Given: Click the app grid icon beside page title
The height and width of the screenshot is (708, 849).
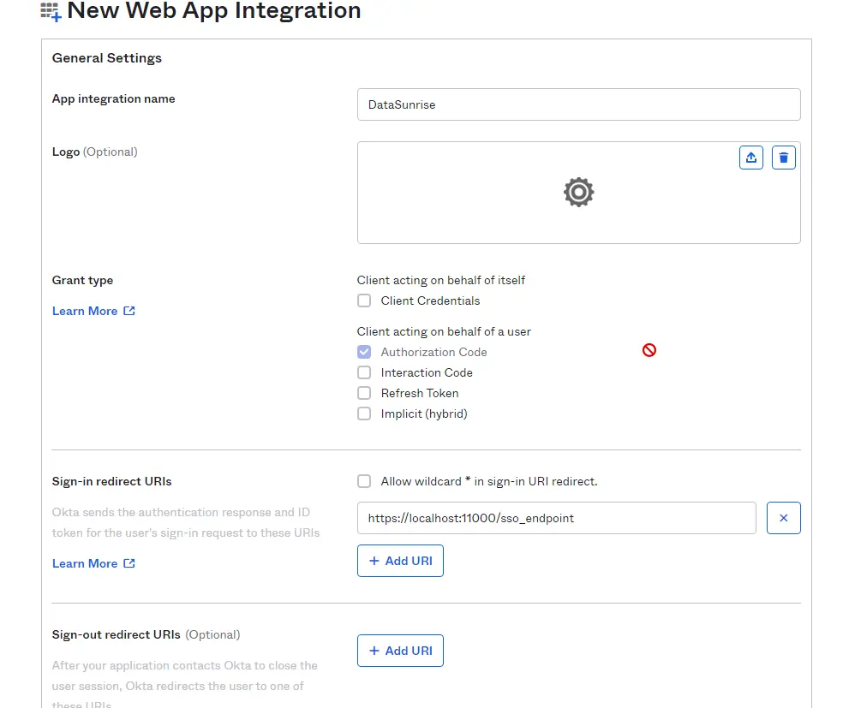Looking at the screenshot, I should (51, 12).
